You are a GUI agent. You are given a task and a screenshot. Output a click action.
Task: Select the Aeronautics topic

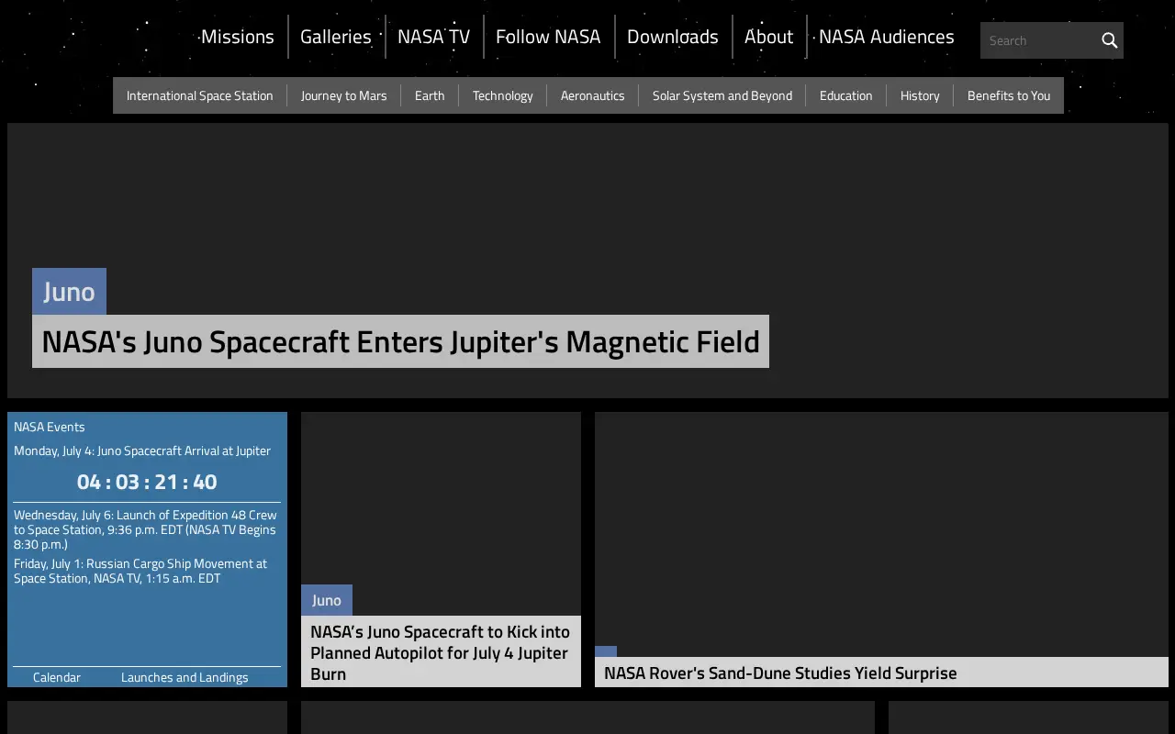point(592,95)
